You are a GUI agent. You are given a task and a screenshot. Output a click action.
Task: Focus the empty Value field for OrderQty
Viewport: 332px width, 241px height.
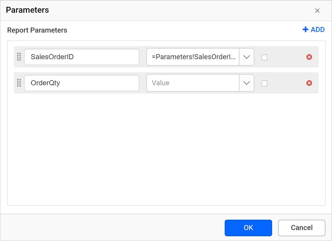[193, 83]
